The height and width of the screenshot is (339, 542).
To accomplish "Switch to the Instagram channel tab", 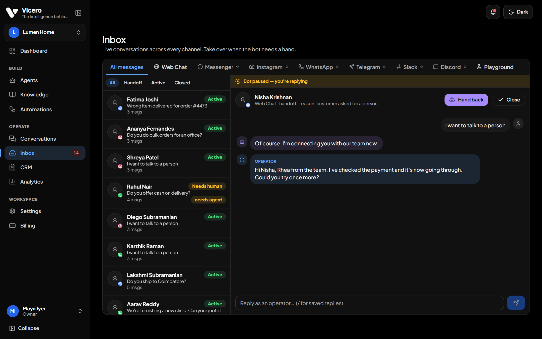I will pyautogui.click(x=269, y=67).
